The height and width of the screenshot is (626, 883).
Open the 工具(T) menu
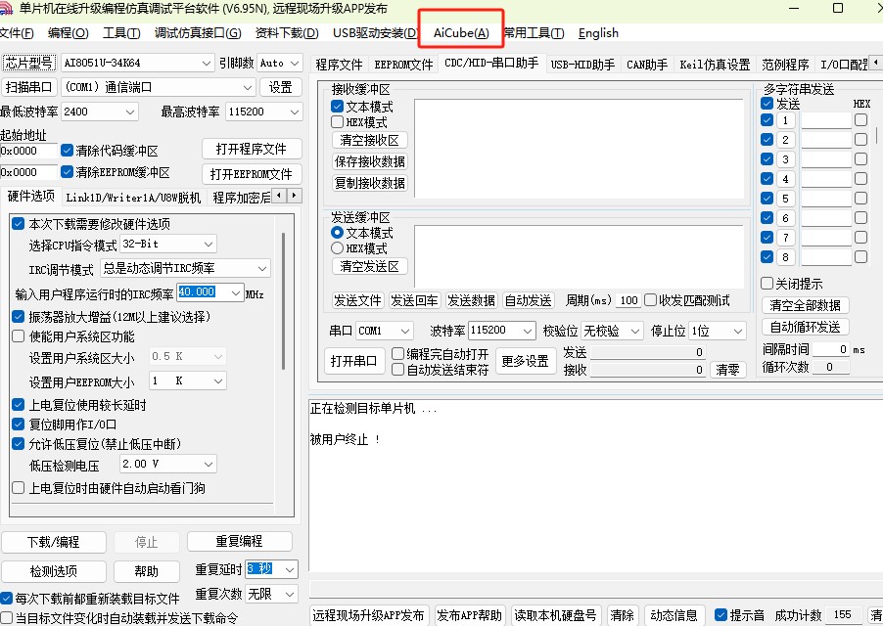pos(121,33)
